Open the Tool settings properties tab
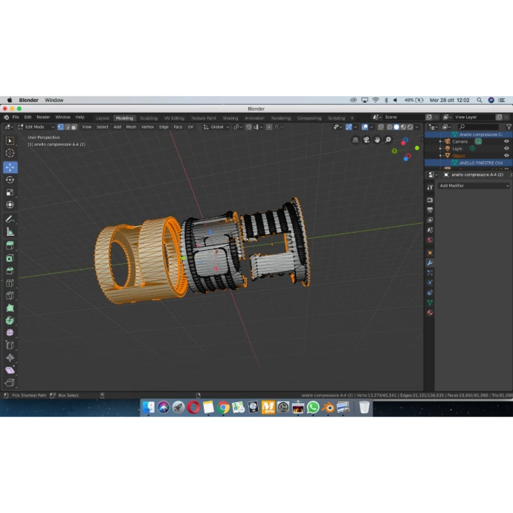The width and height of the screenshot is (513, 513). click(430, 187)
